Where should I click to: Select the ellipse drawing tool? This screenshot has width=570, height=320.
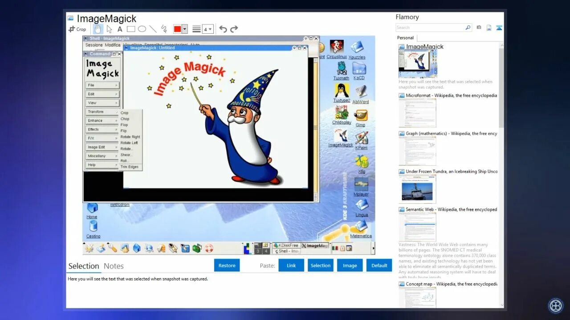coord(142,29)
